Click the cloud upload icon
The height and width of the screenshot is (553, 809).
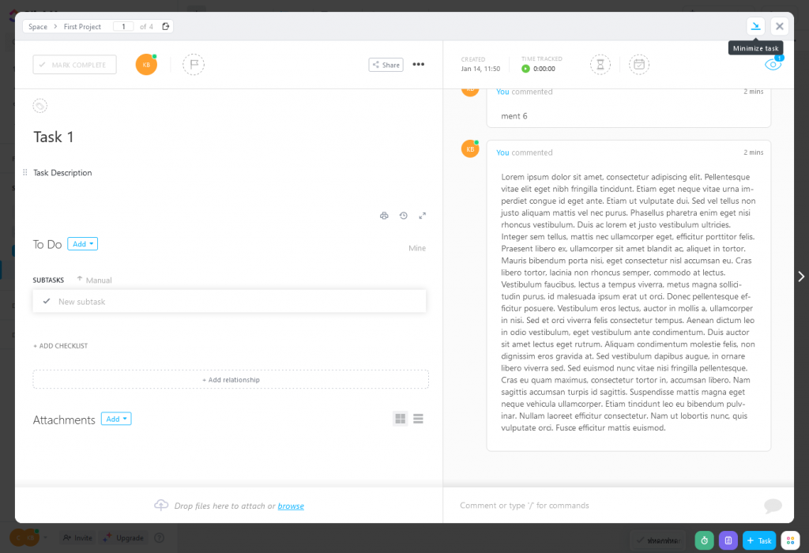click(161, 505)
